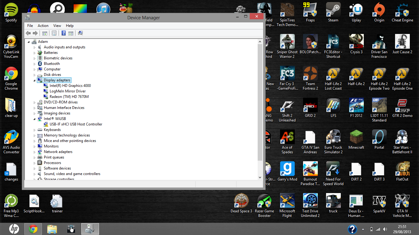This screenshot has width=419, height=235.
Task: Open Minecraft desktop icon
Action: [356, 140]
